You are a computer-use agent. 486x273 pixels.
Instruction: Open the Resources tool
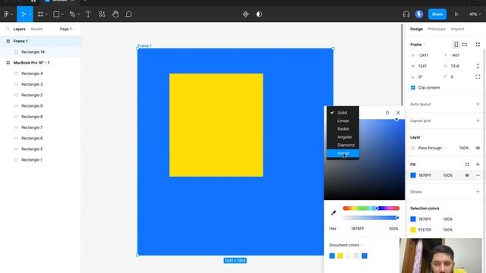(x=102, y=14)
